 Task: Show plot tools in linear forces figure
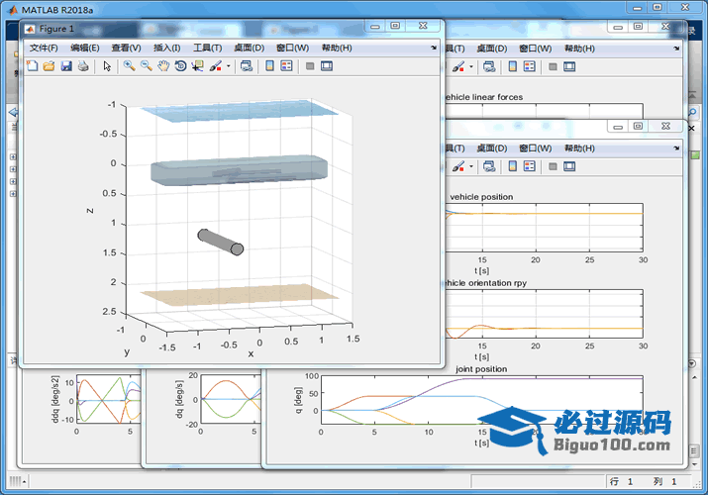click(569, 67)
